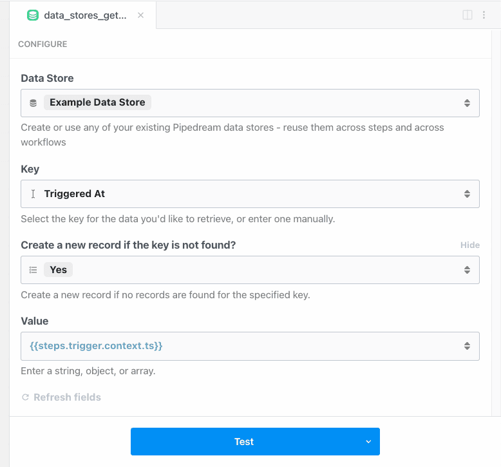Click list icon beside Yes option
This screenshot has height=467, width=501.
click(x=33, y=270)
